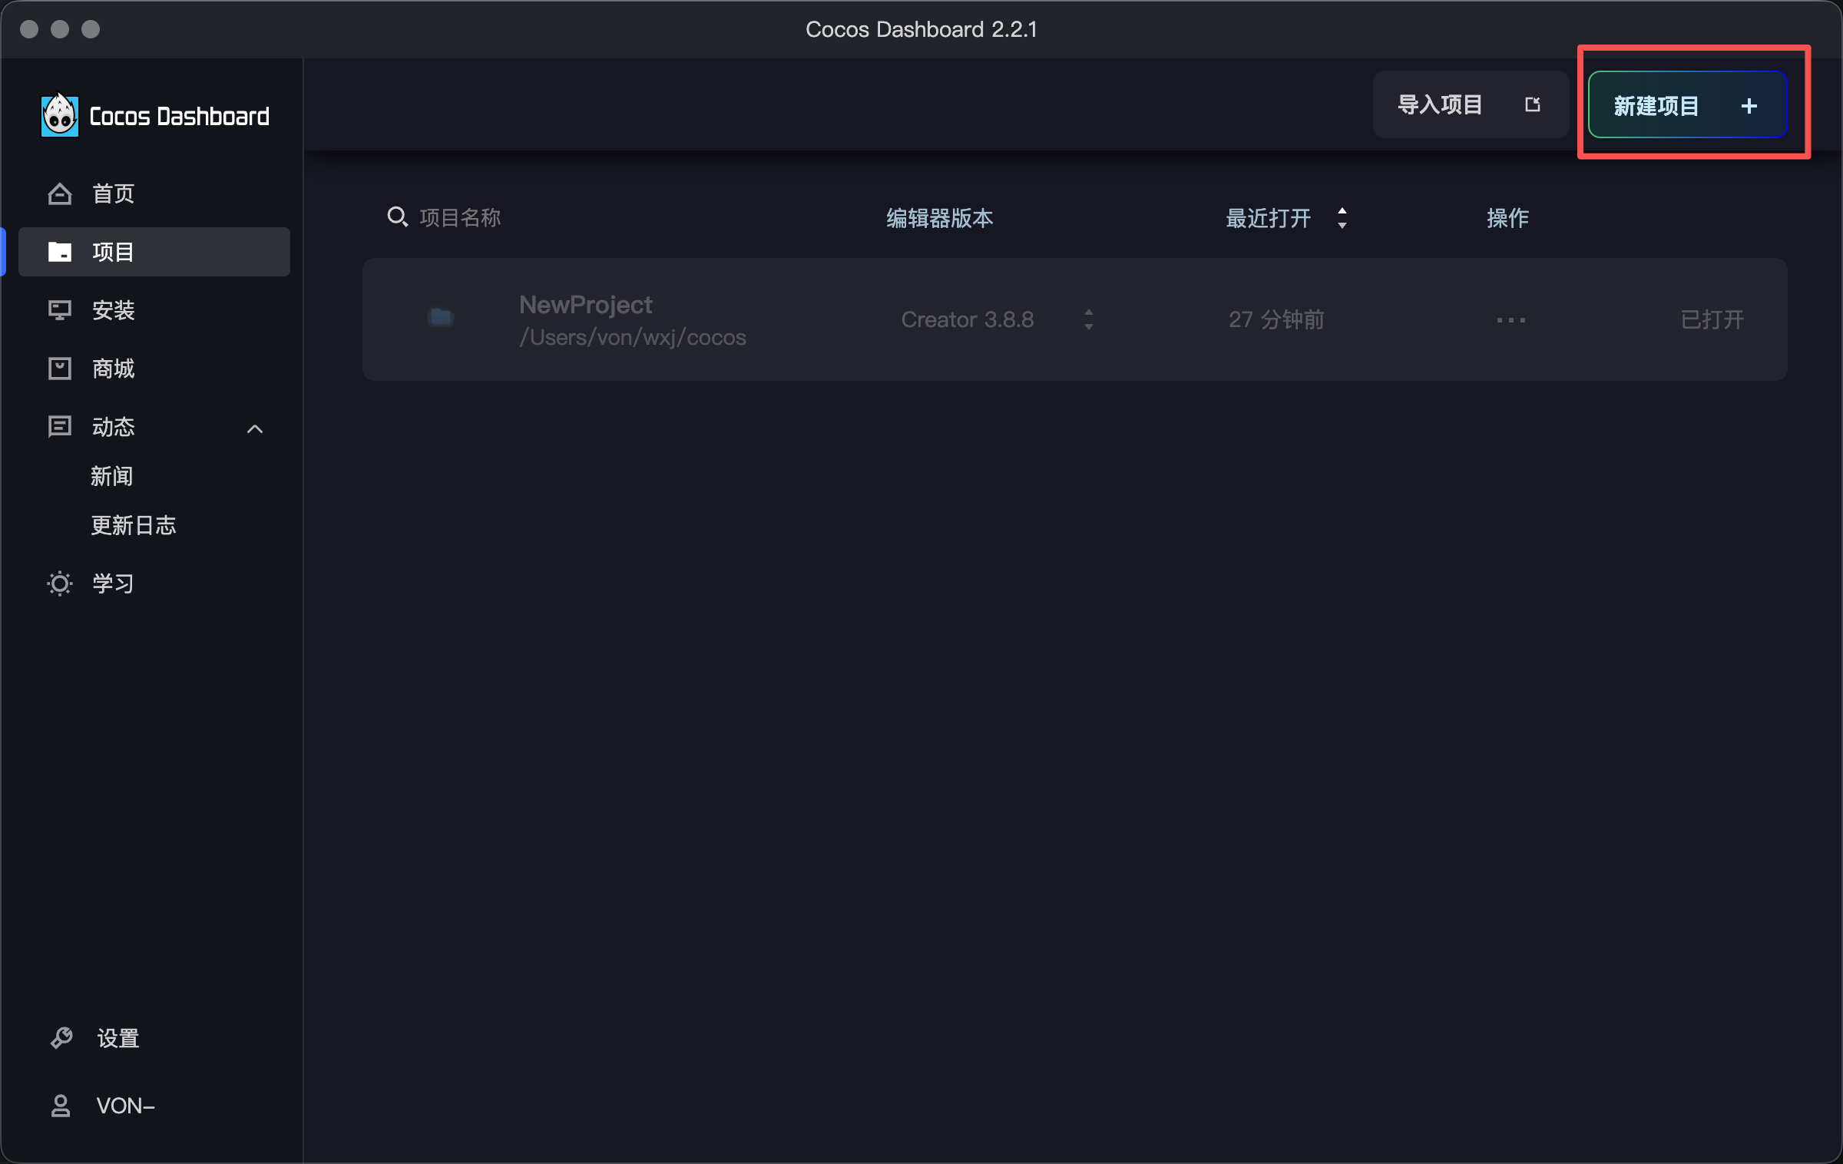
Task: Click the 27 分钟前 timestamp
Action: (x=1276, y=319)
